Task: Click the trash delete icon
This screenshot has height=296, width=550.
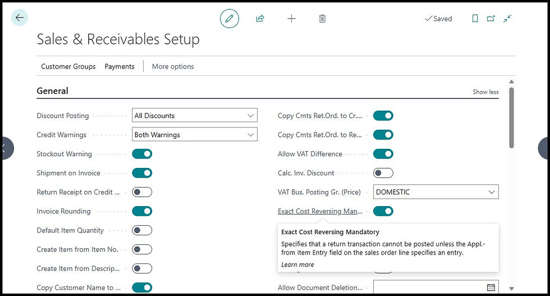Action: click(322, 19)
